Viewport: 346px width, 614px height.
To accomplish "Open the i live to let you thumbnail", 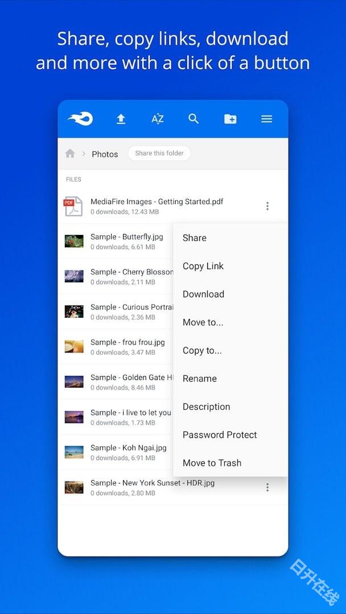I will click(74, 417).
